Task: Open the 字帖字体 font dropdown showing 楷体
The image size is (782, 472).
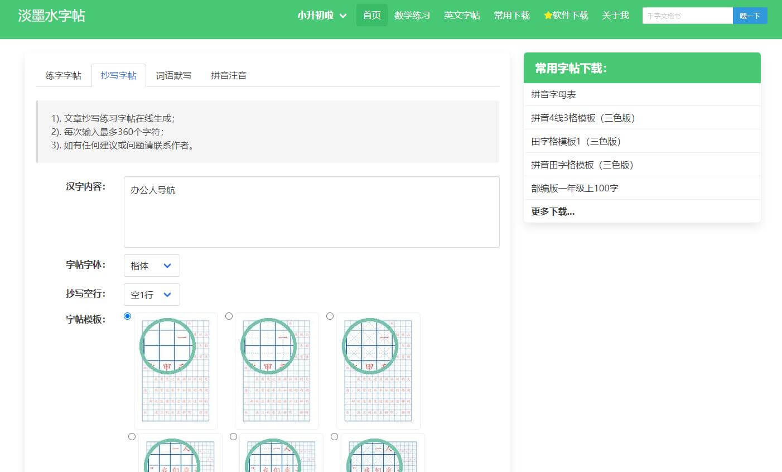Action: (151, 266)
